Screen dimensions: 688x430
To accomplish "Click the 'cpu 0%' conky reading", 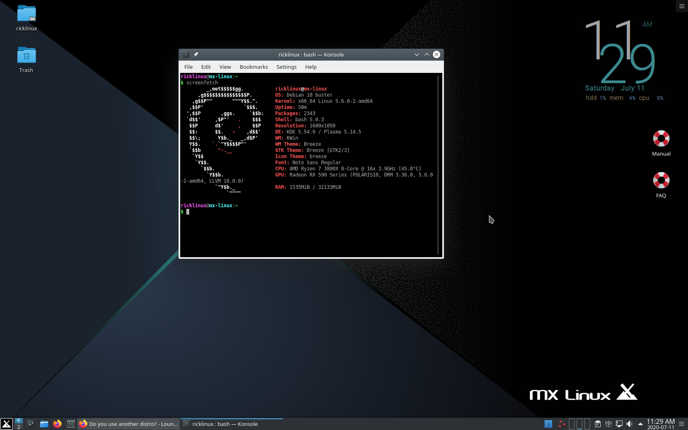I will pyautogui.click(x=651, y=98).
